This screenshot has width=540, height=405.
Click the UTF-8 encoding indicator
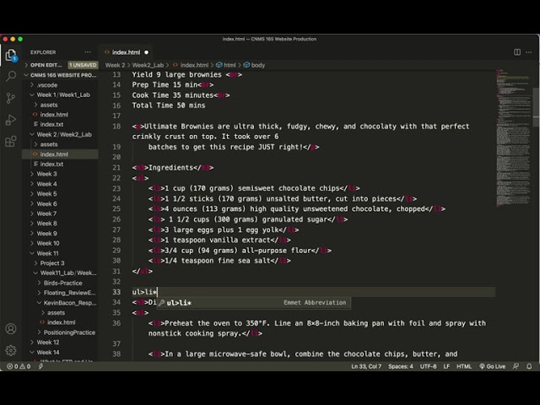[x=428, y=366]
